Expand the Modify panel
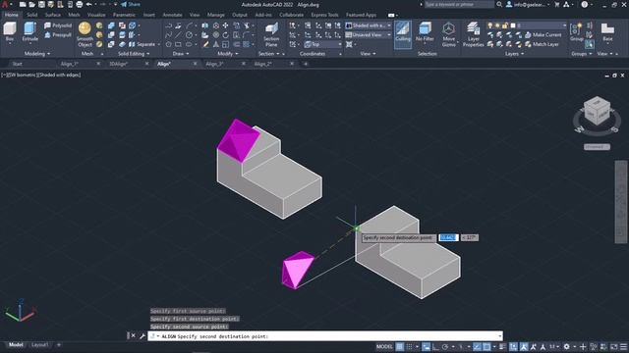This screenshot has width=629, height=353. (x=227, y=54)
